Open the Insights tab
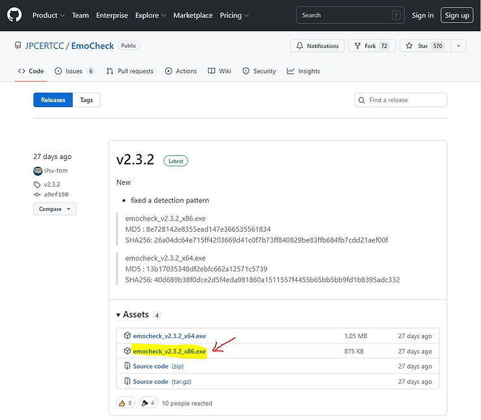Screen dimensions: 481x420 (304, 71)
